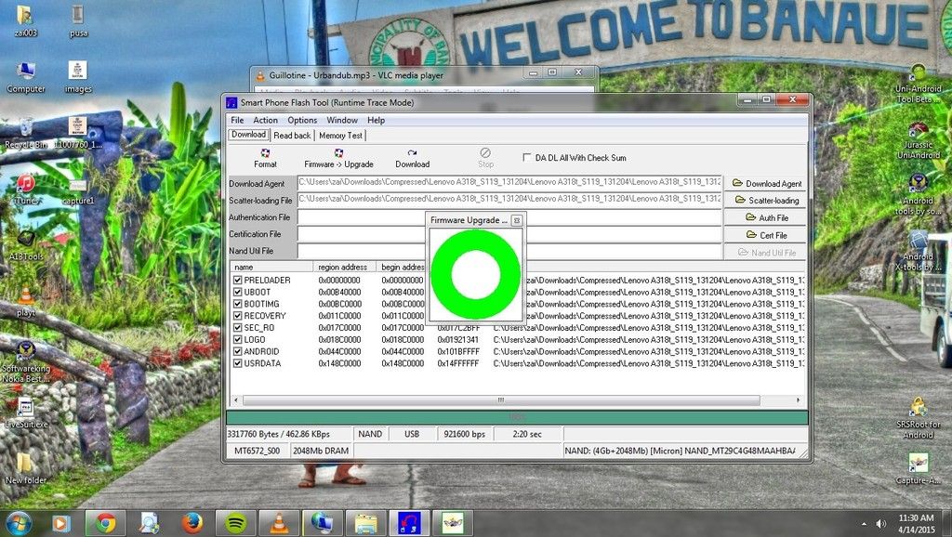Open the iTunes desktop shortcut

click(25, 187)
